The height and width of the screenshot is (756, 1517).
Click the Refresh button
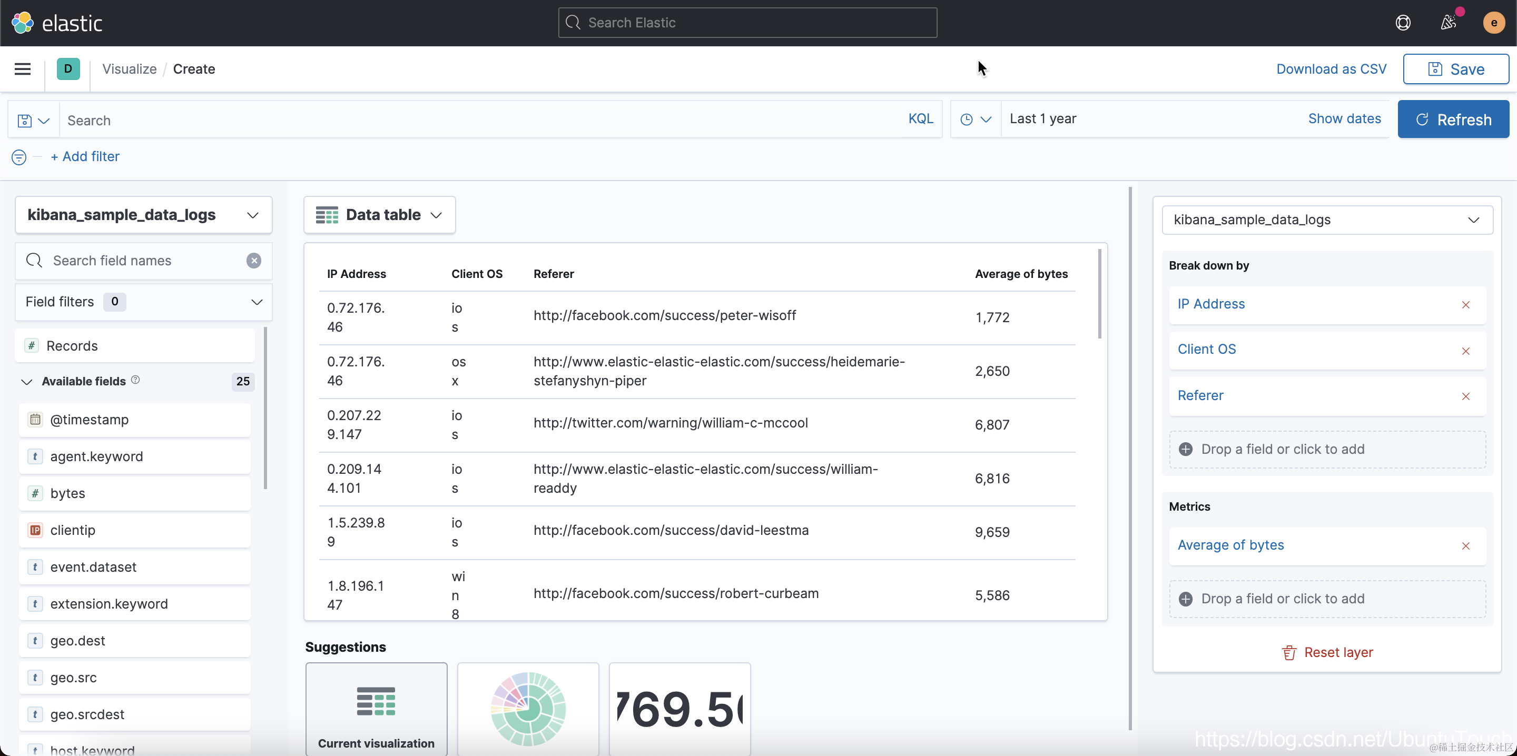pos(1453,119)
